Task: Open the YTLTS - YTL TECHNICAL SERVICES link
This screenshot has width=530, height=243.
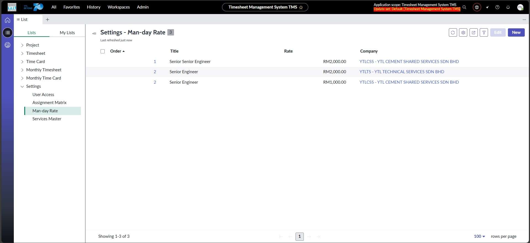Action: [x=402, y=72]
